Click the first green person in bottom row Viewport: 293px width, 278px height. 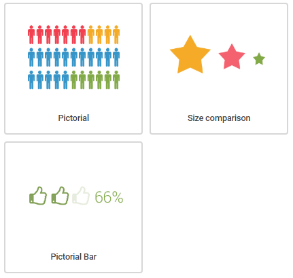pyautogui.click(x=74, y=80)
